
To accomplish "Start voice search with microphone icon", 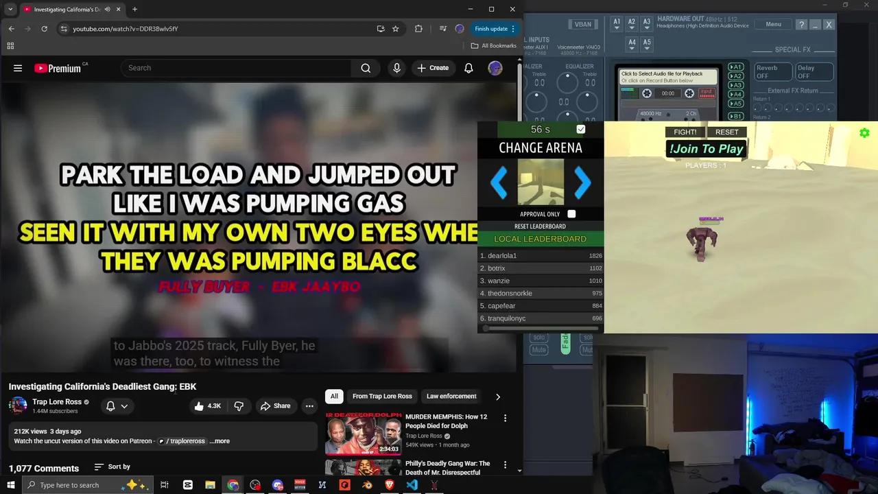I will 396,68.
